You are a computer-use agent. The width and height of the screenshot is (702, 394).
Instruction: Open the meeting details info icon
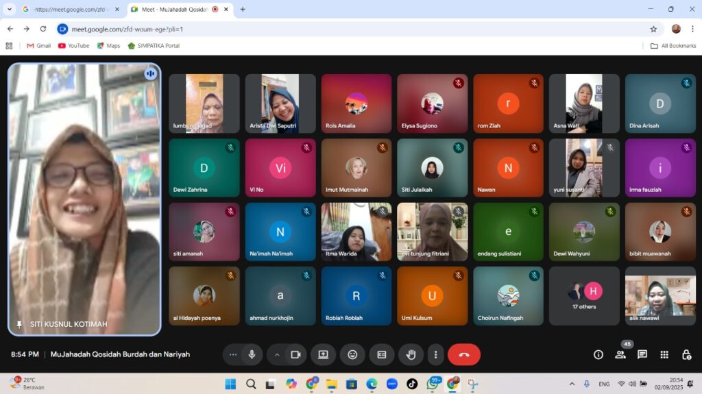598,354
